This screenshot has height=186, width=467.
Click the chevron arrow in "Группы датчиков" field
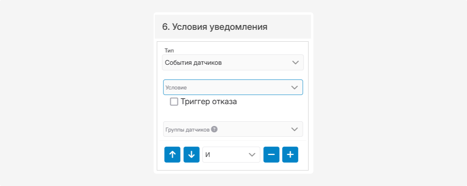click(x=294, y=129)
